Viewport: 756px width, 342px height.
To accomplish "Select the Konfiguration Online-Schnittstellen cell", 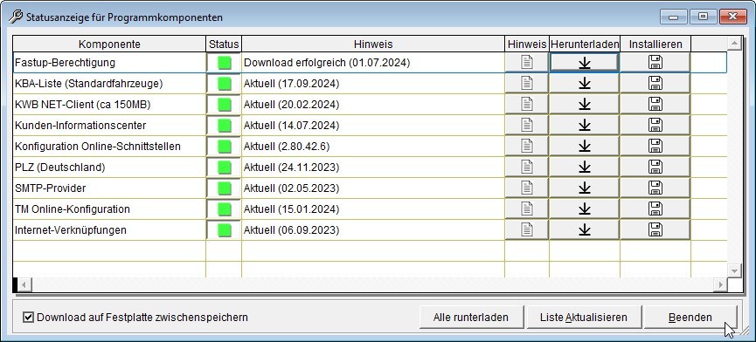I will click(109, 147).
